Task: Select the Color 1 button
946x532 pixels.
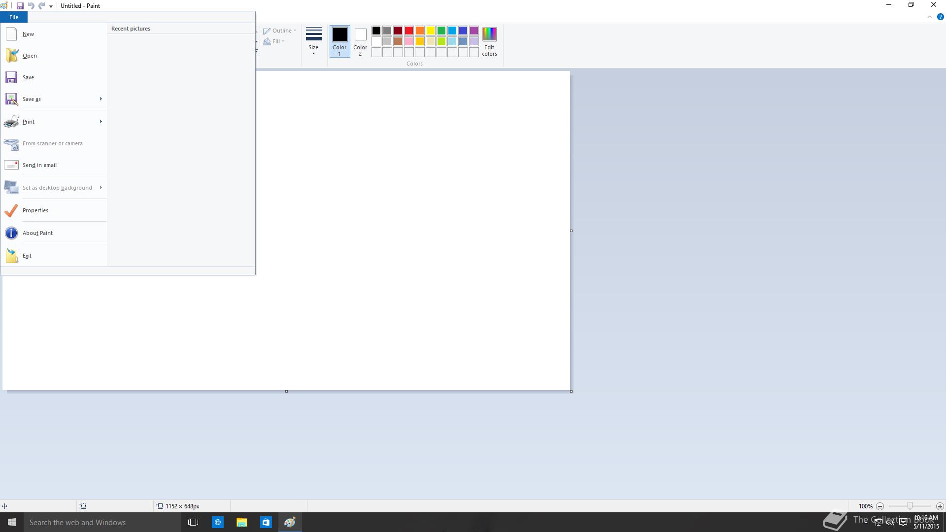Action: [x=339, y=41]
